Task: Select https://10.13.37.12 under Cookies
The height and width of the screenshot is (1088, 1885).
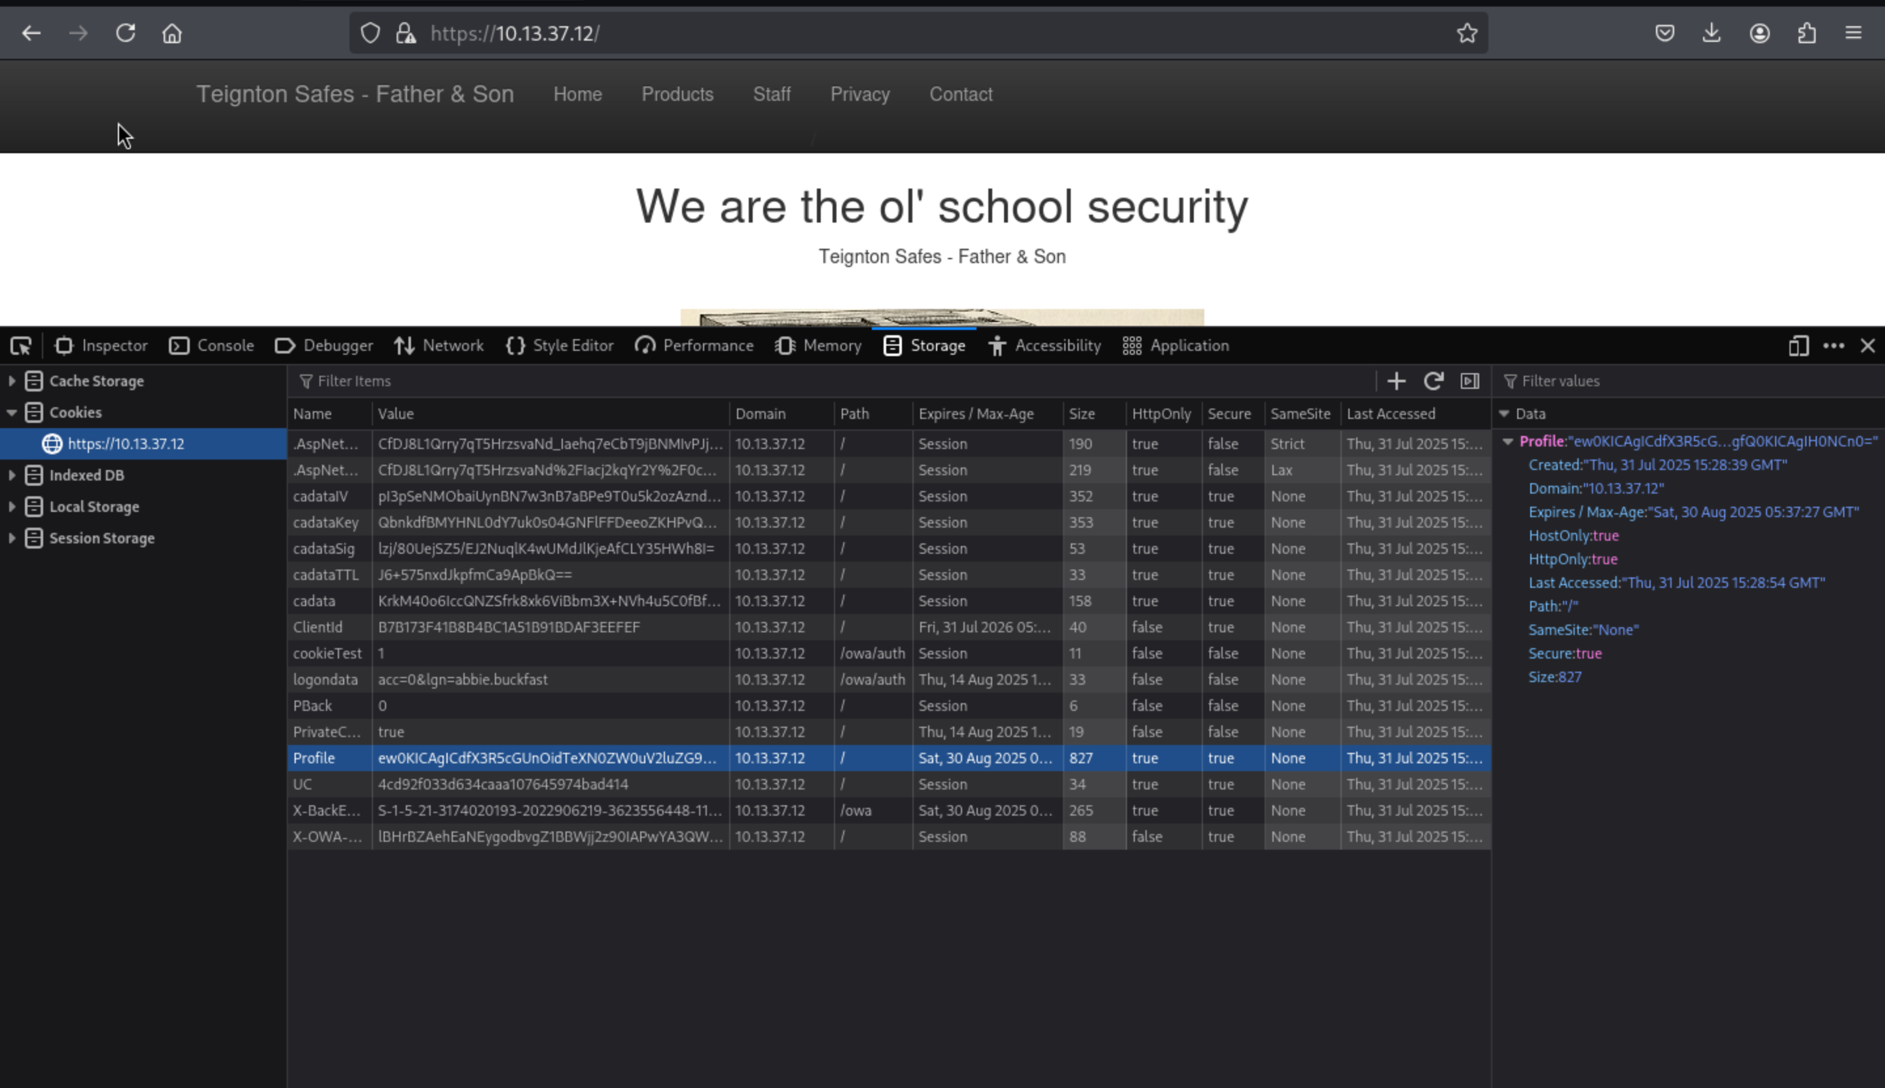Action: [x=143, y=444]
